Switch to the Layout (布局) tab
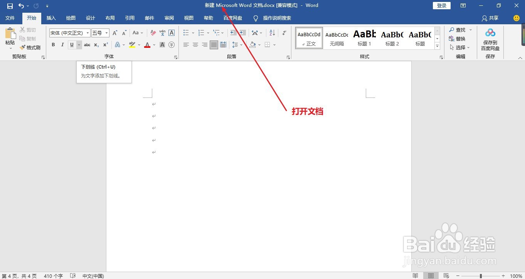Screen dimensions: 525x279 click(x=110, y=18)
